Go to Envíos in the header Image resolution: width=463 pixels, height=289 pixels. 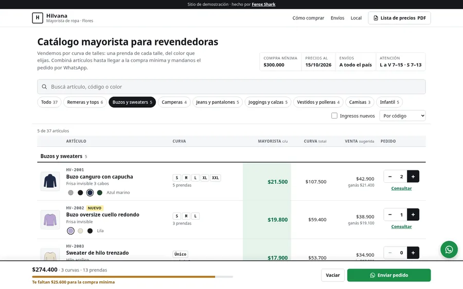coord(337,18)
